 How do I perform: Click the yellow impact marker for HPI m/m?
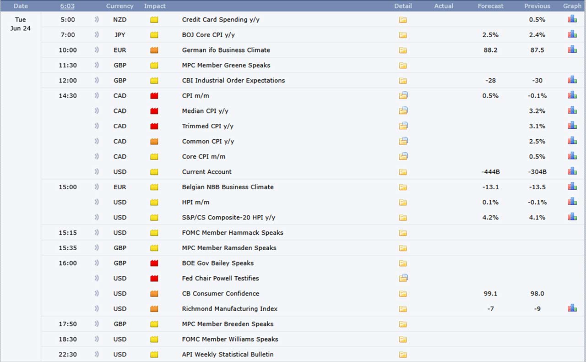pyautogui.click(x=154, y=202)
